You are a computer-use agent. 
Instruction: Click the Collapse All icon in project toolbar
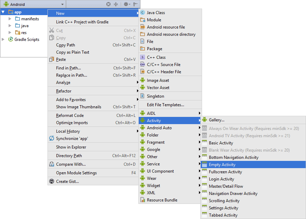pyautogui.click(x=116, y=4)
